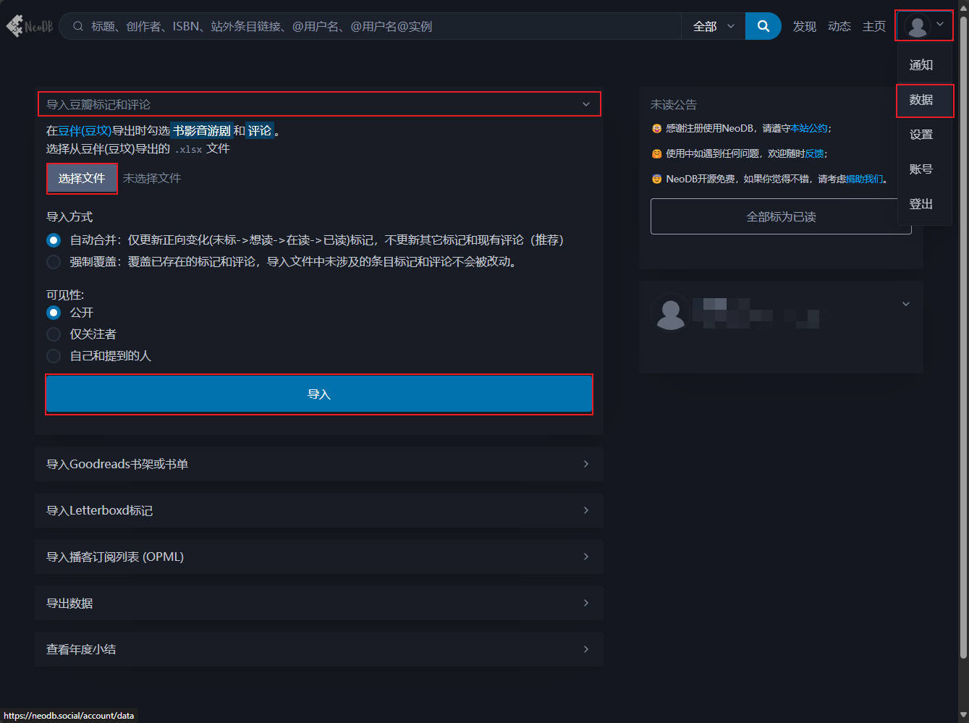
Task: Open the user avatar menu
Action: click(x=923, y=26)
